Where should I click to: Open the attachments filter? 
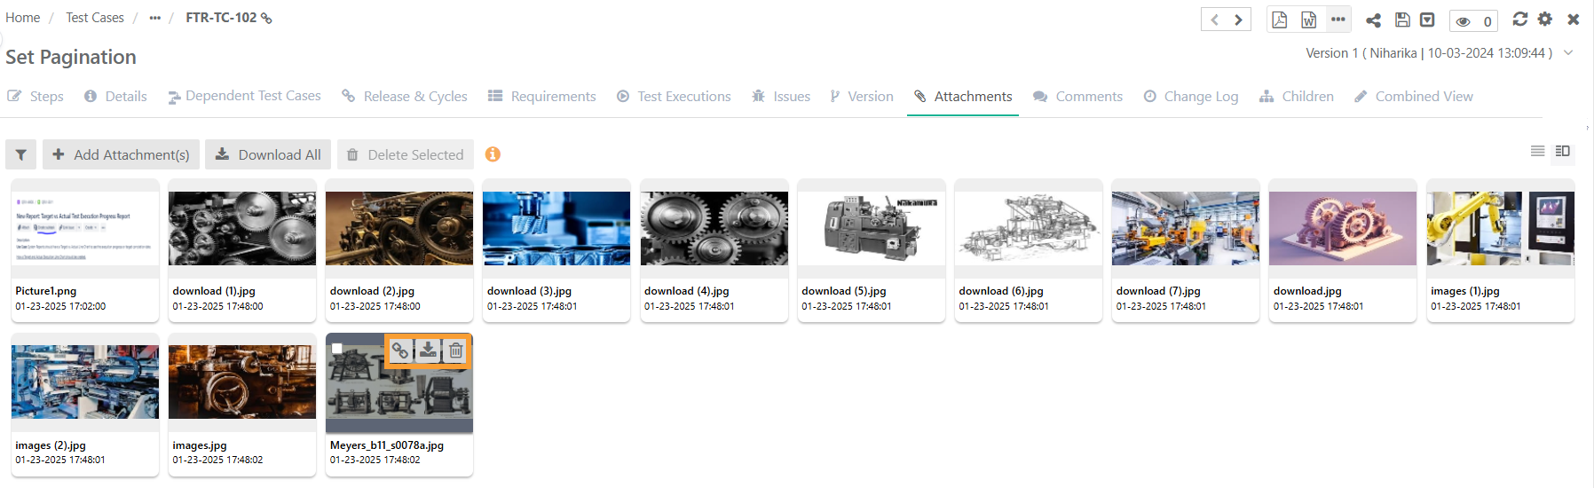click(x=21, y=154)
